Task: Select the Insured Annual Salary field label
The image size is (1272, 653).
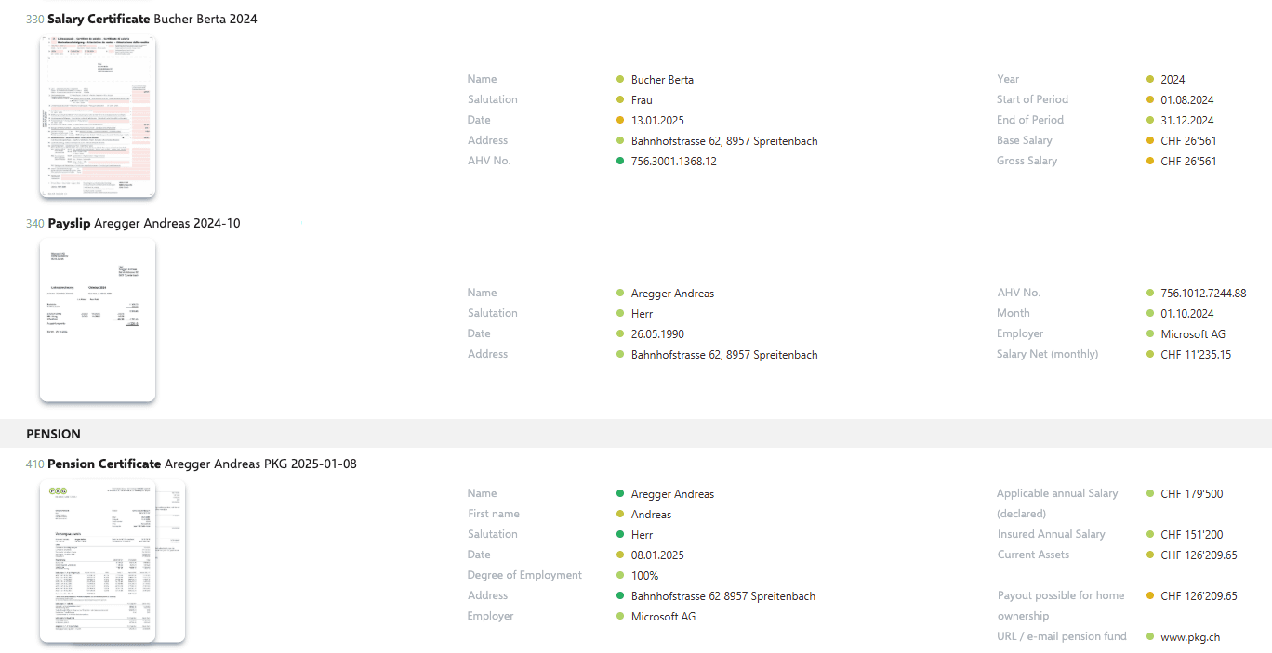Action: point(1052,534)
